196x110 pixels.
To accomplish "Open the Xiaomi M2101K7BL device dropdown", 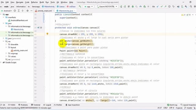I will 107,6.
